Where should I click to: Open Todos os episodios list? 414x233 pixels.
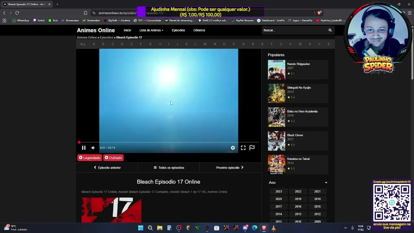tap(169, 168)
